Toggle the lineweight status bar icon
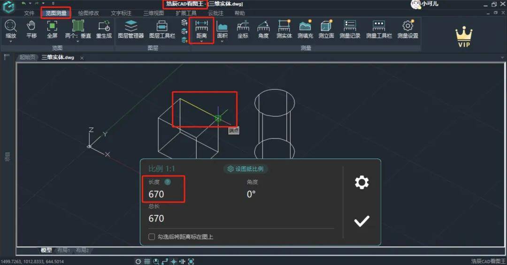507x265 pixels. coord(182,261)
